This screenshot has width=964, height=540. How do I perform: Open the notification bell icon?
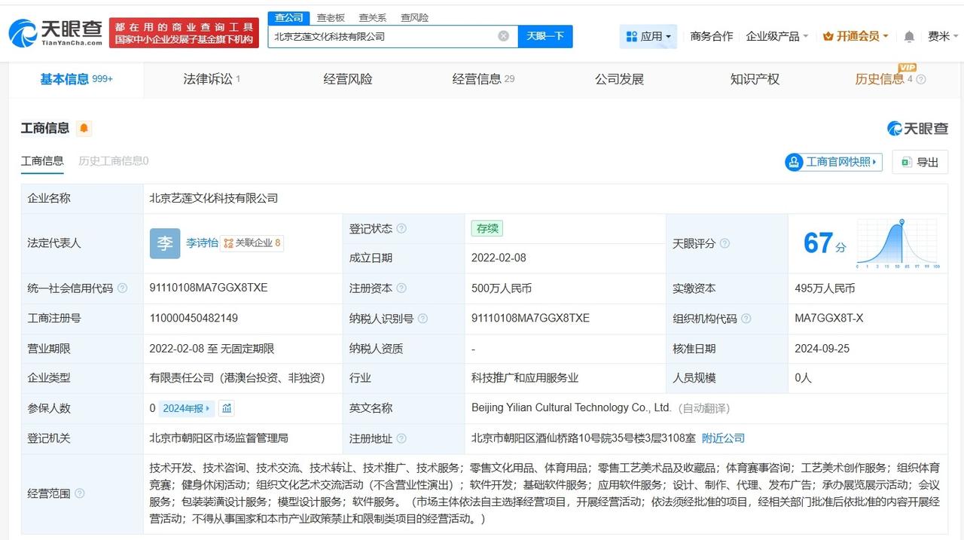tap(909, 36)
